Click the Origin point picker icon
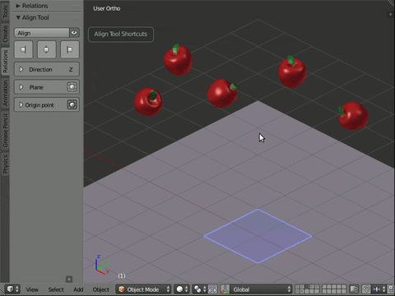Viewport: 395px width, 296px height. tap(72, 104)
